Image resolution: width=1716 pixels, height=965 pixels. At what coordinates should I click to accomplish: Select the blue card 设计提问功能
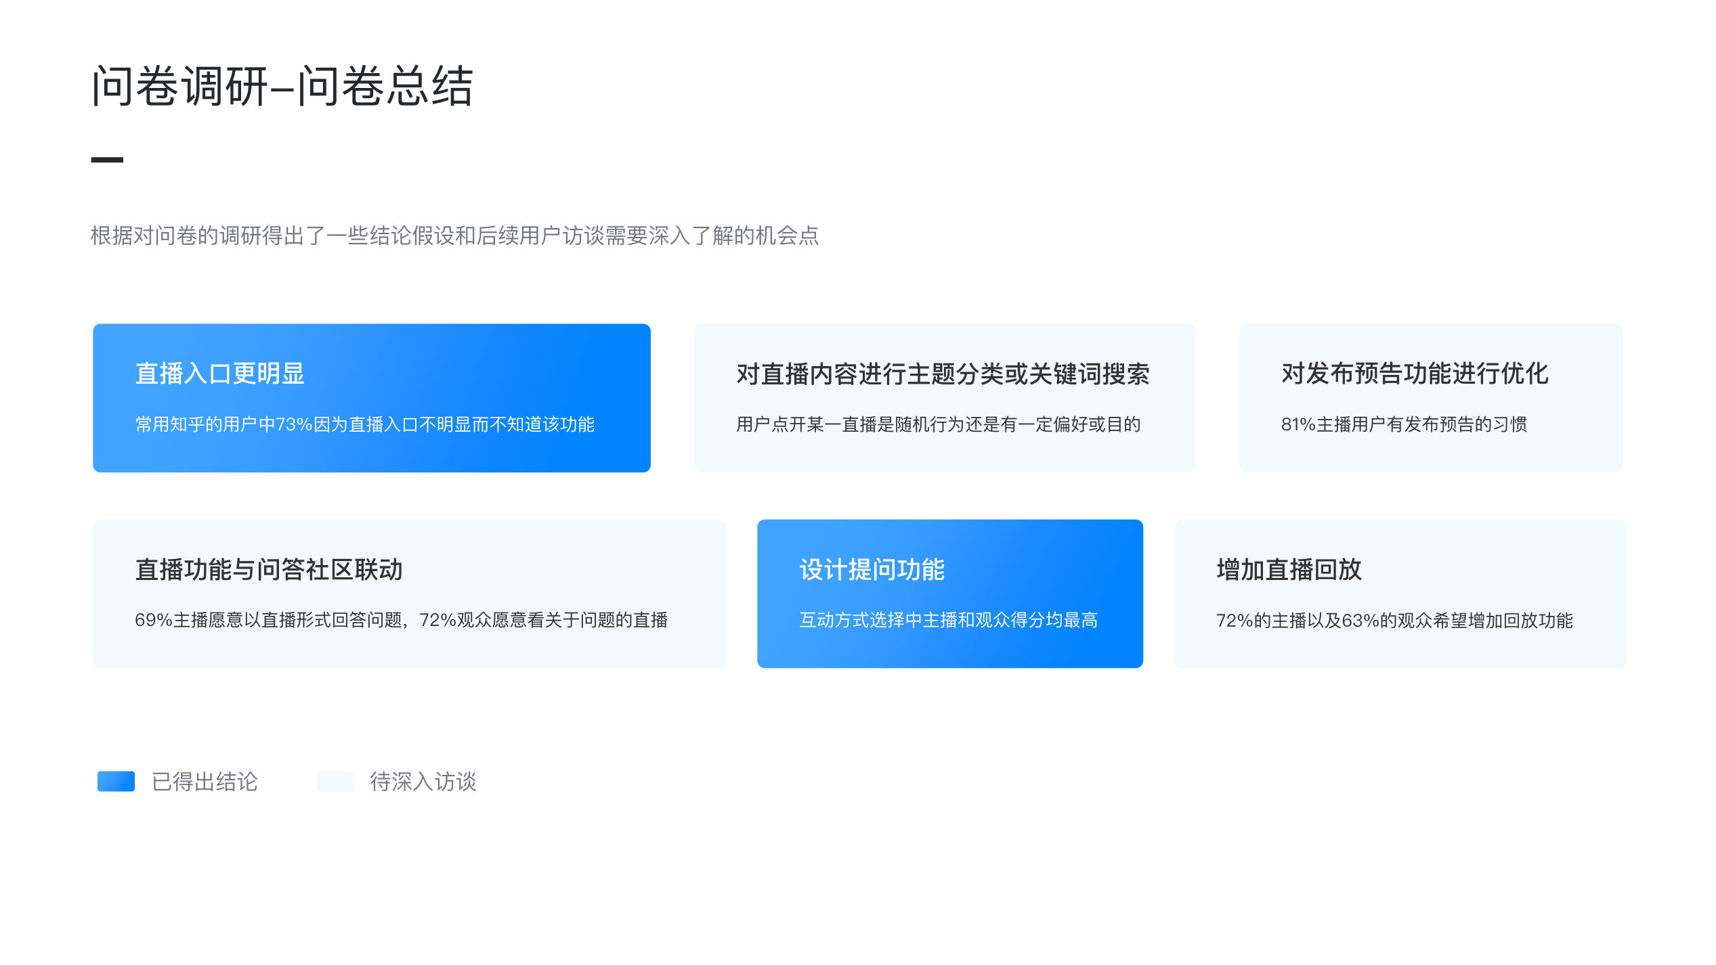coord(950,593)
